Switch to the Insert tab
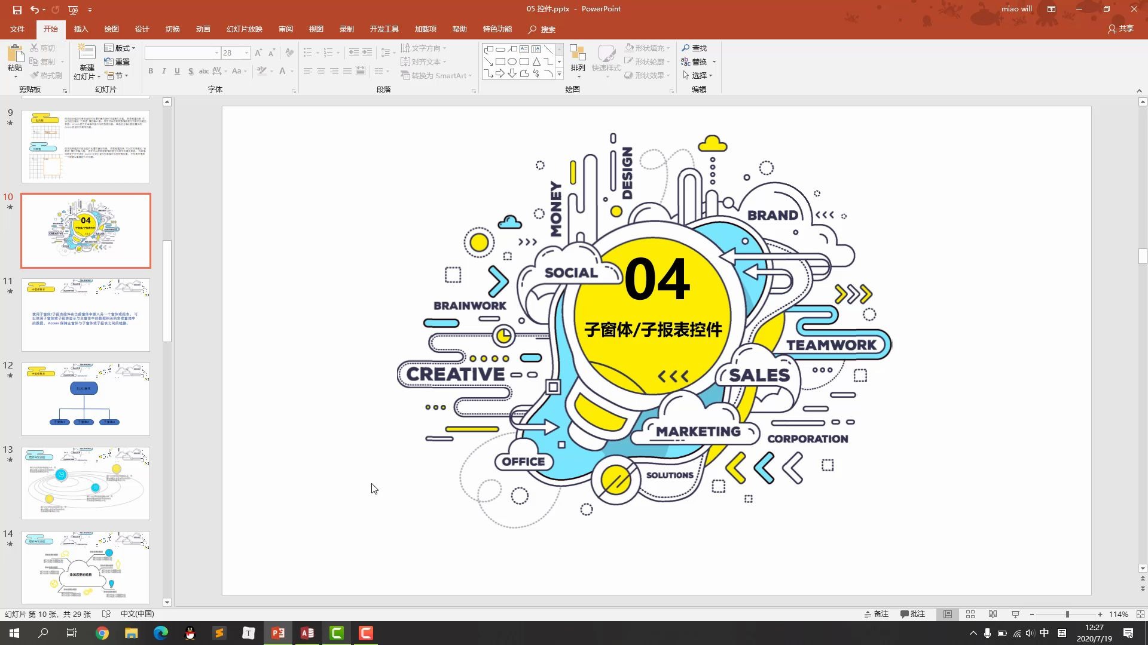The height and width of the screenshot is (645, 1148). pyautogui.click(x=81, y=29)
